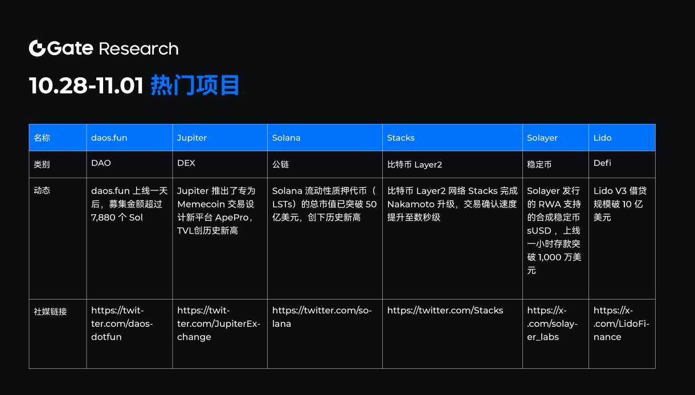
Task: Select the Jupiter column header
Action: (x=191, y=137)
